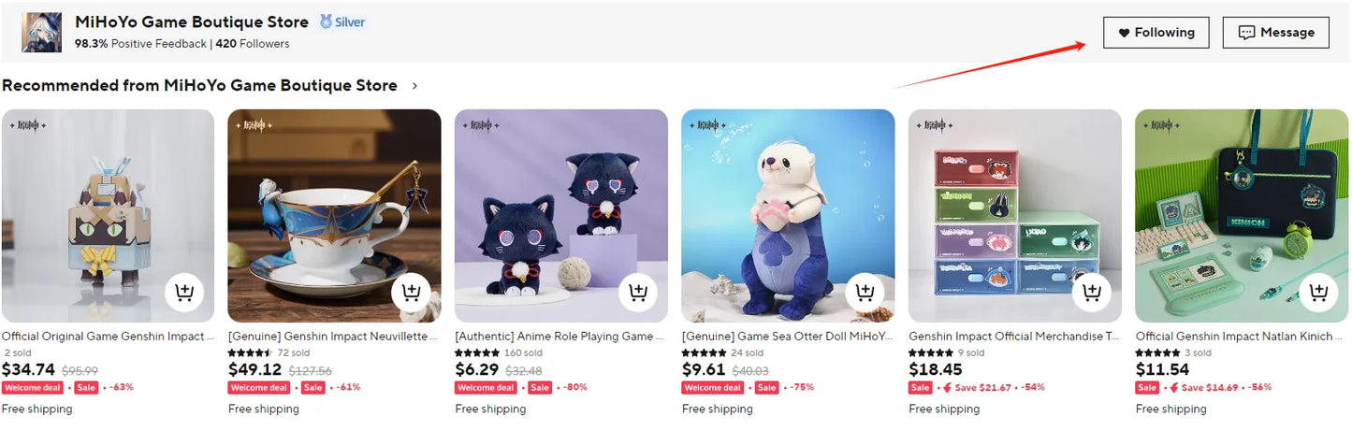Click the store avatar image

pos(42,33)
